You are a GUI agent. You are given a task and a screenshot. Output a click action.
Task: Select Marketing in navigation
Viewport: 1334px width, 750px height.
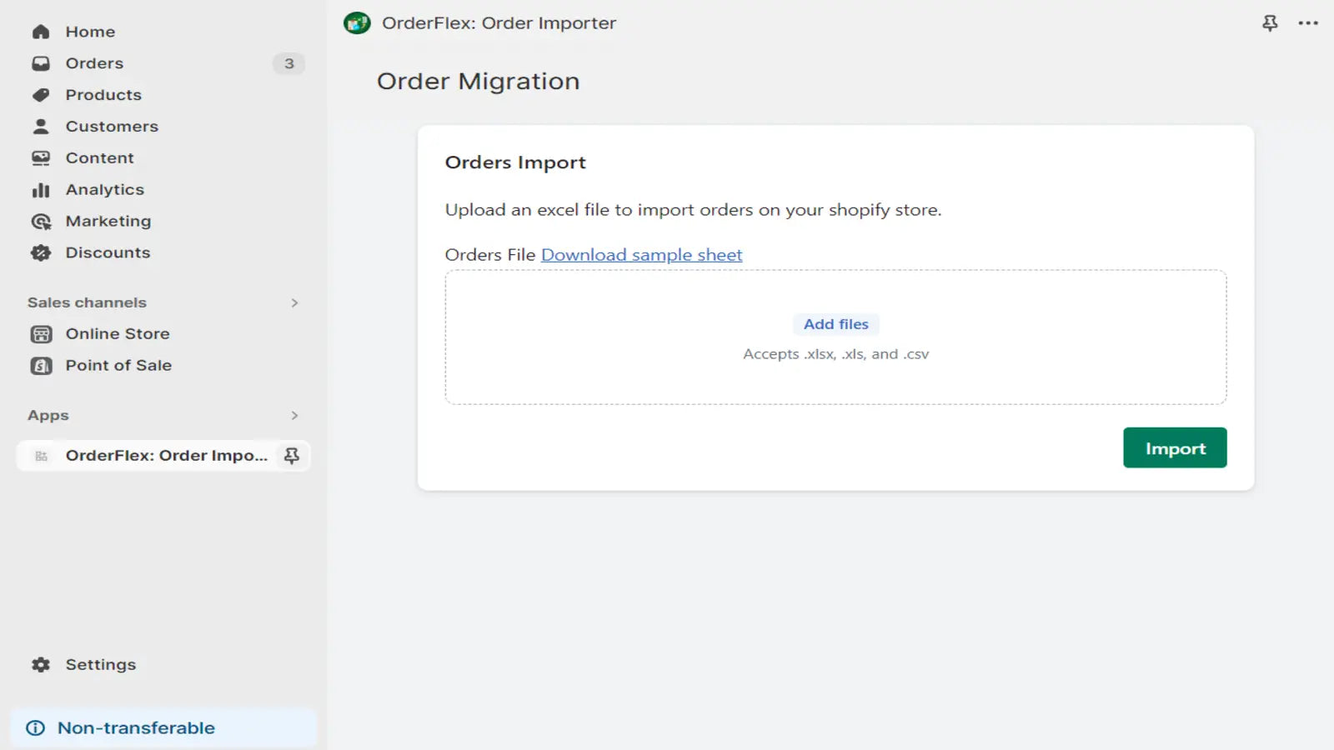(108, 222)
